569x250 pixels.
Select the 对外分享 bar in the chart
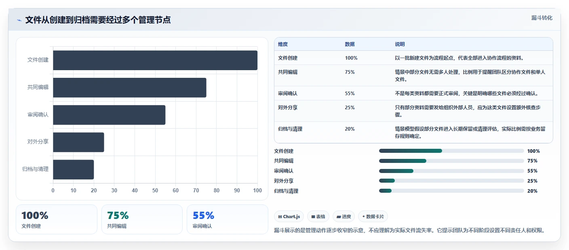(78, 142)
